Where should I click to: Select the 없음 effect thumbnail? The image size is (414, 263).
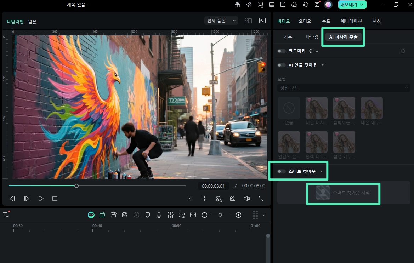(289, 108)
